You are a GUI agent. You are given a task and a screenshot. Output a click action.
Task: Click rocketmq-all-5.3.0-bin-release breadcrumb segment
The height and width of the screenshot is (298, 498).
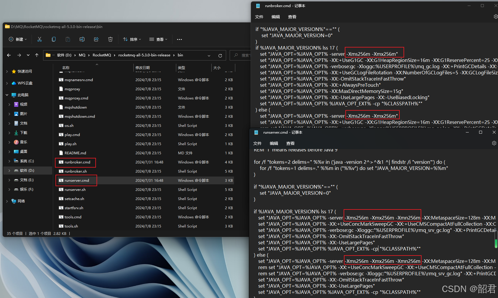(x=144, y=55)
